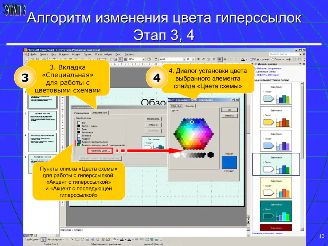Open the font size 18 dropdown

coord(193,59)
